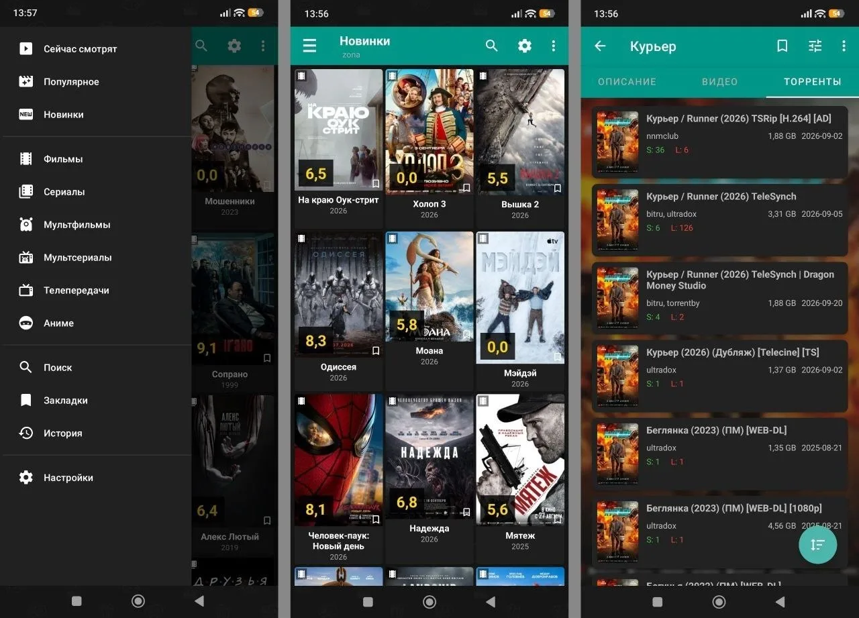Select the Dragon Money Studio TeleSynch torrent
The height and width of the screenshot is (618, 859).
(x=720, y=298)
